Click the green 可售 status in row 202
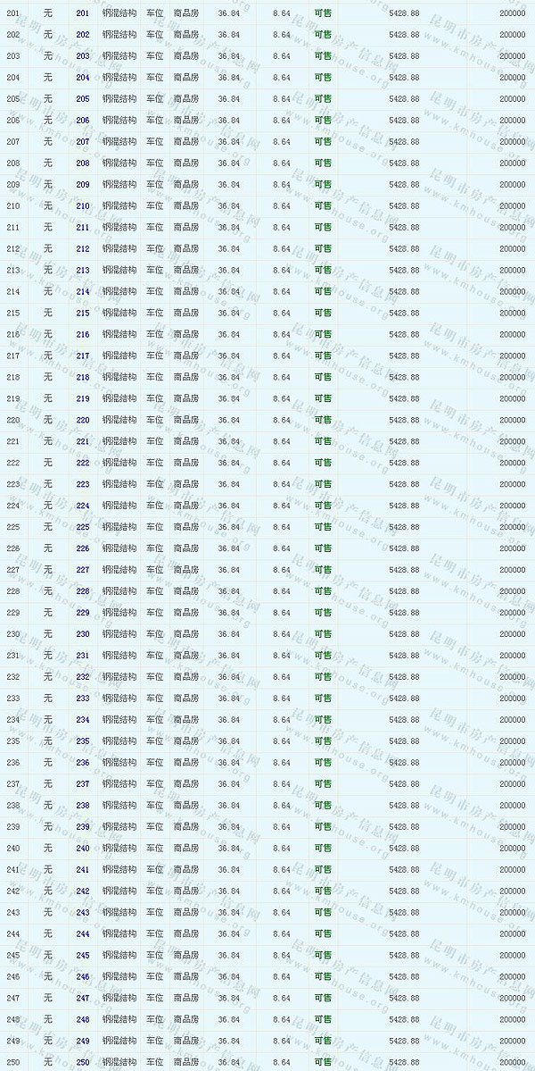 coord(323,35)
